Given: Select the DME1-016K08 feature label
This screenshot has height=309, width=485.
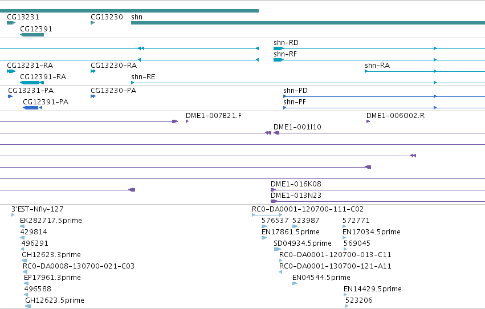Looking at the screenshot, I should coord(296,184).
